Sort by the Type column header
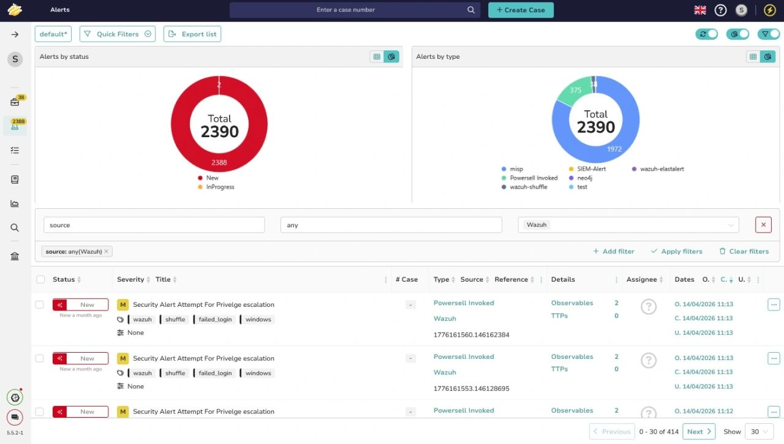Screen dimensions: 784x444 pyautogui.click(x=444, y=279)
